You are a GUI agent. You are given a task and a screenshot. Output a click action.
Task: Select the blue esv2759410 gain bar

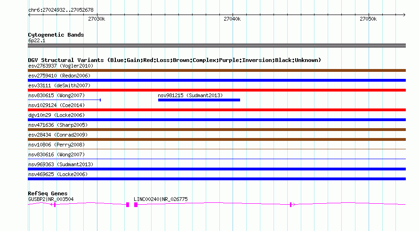[217, 80]
